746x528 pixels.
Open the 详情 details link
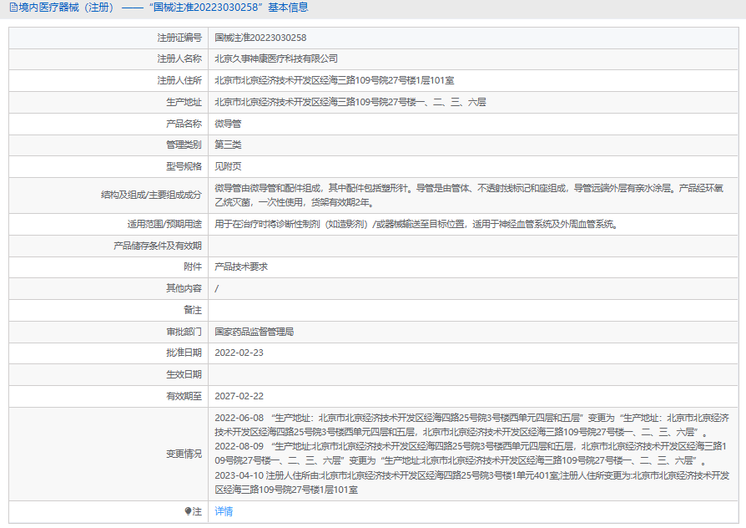click(x=224, y=511)
